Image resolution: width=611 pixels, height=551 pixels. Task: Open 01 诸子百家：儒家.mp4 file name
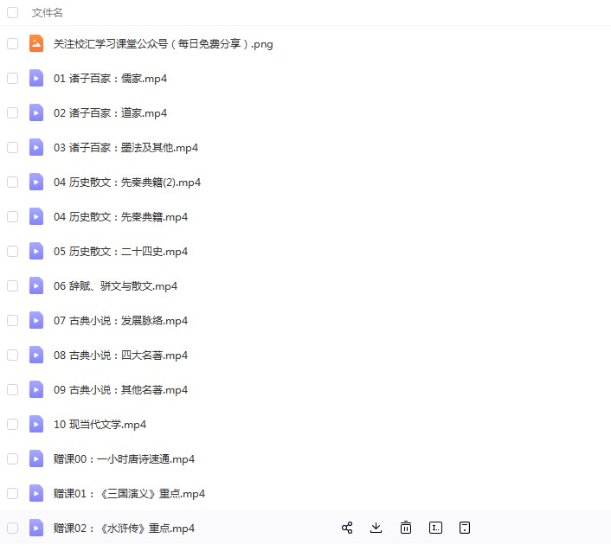click(x=110, y=78)
